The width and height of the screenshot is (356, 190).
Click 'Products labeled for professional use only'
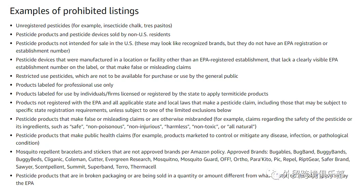(65, 85)
